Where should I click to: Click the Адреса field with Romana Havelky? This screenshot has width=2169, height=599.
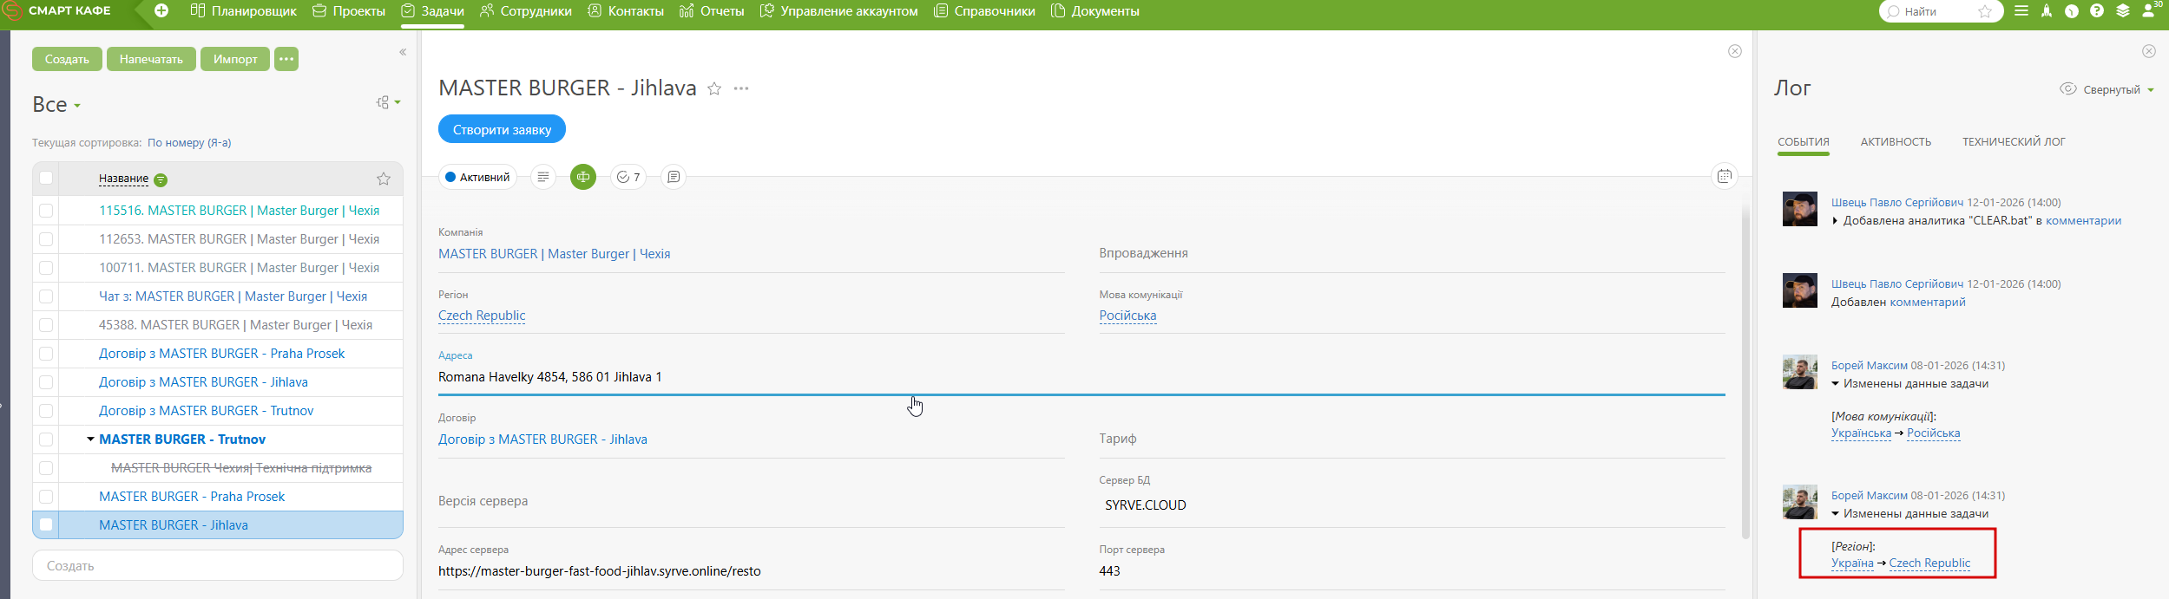point(1081,377)
